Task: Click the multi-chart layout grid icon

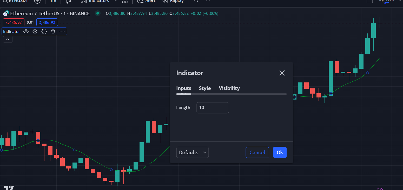Action: [125, 2]
